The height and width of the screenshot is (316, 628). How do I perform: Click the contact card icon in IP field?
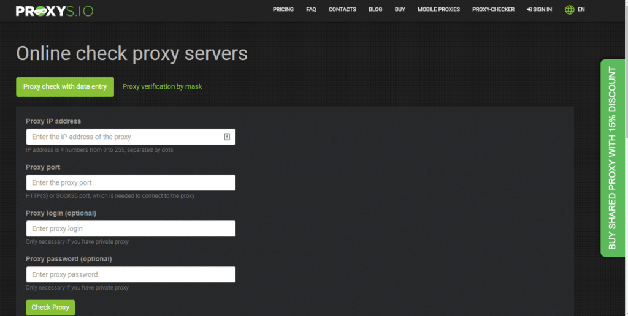pyautogui.click(x=227, y=137)
